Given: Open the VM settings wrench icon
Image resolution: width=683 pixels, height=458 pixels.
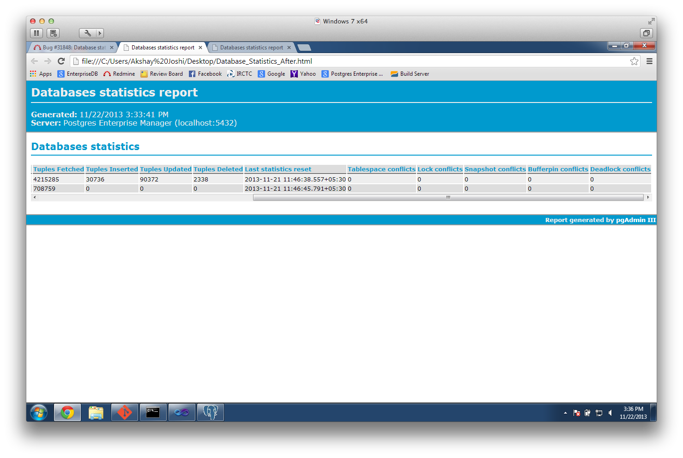Looking at the screenshot, I should pyautogui.click(x=87, y=33).
